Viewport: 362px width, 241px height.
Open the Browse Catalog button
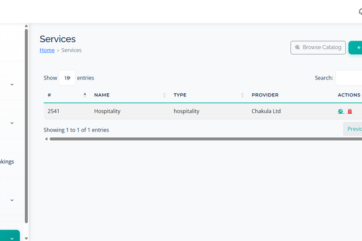tap(318, 48)
